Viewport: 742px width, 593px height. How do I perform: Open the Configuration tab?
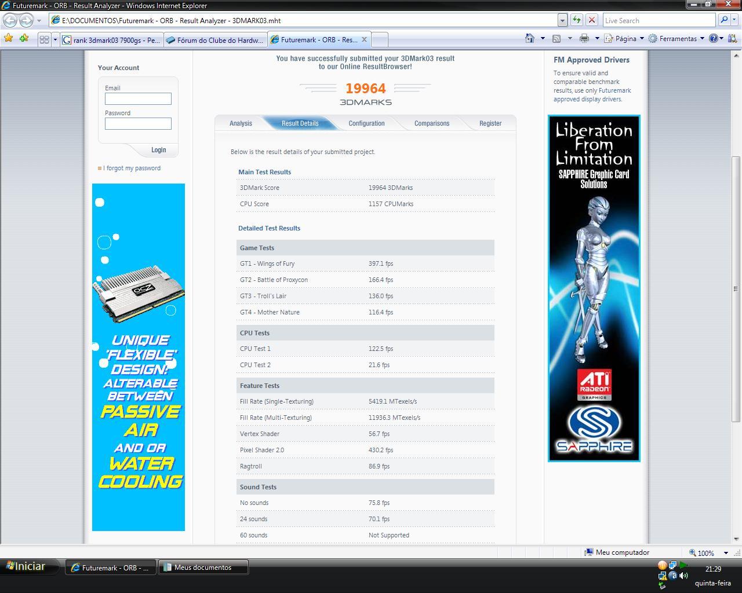366,123
